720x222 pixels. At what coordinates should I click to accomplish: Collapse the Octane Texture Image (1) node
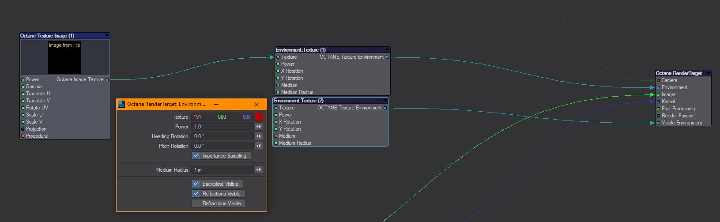coord(107,36)
